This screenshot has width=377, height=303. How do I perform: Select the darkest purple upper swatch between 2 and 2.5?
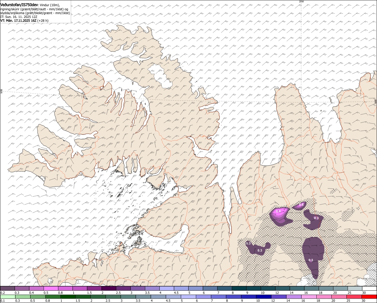coord(109,289)
